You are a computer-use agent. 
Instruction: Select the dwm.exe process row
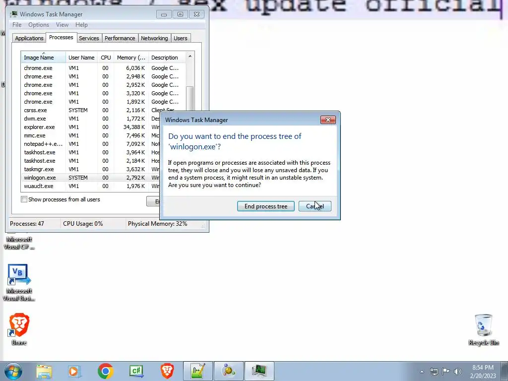click(91, 119)
